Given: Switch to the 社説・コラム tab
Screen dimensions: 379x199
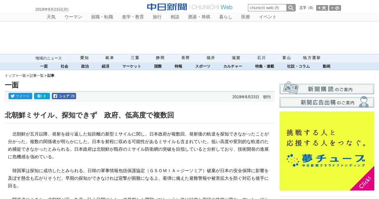Looking at the screenshot, I should 298,66.
